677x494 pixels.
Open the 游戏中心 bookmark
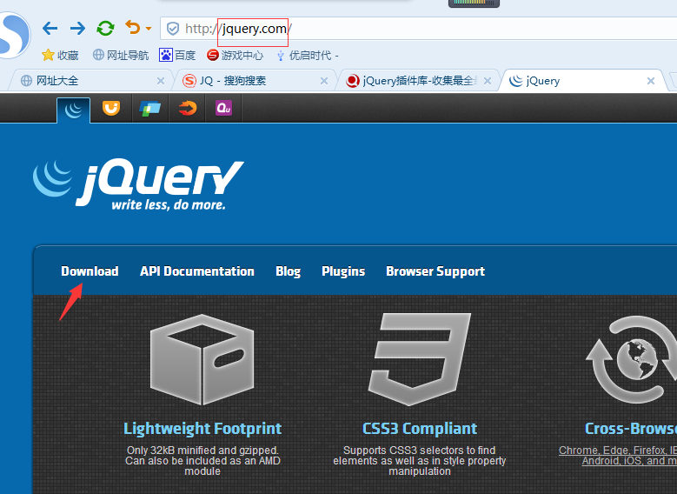coord(235,56)
